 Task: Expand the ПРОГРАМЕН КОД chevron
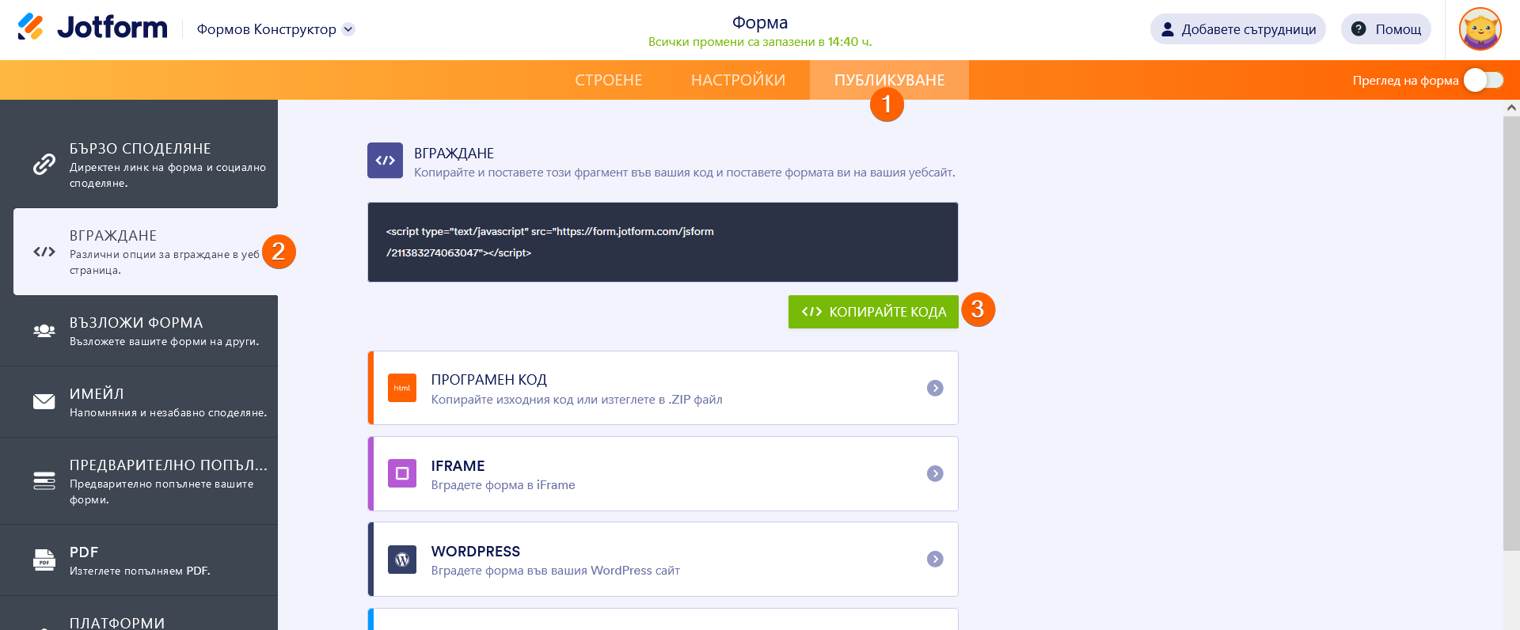(935, 388)
